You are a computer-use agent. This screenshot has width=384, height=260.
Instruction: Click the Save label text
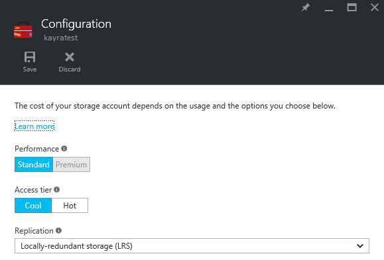pos(30,69)
